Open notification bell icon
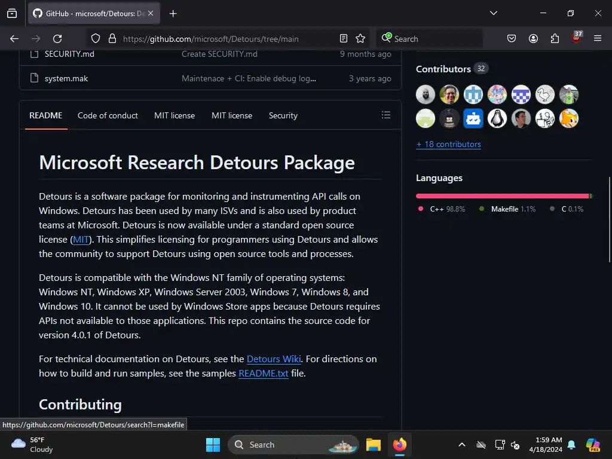 pyautogui.click(x=571, y=445)
